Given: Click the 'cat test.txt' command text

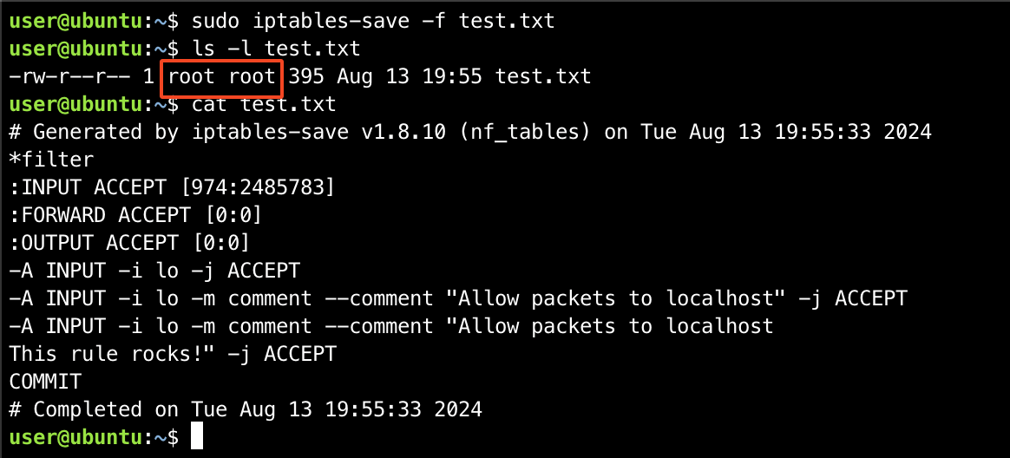Looking at the screenshot, I should [x=264, y=104].
